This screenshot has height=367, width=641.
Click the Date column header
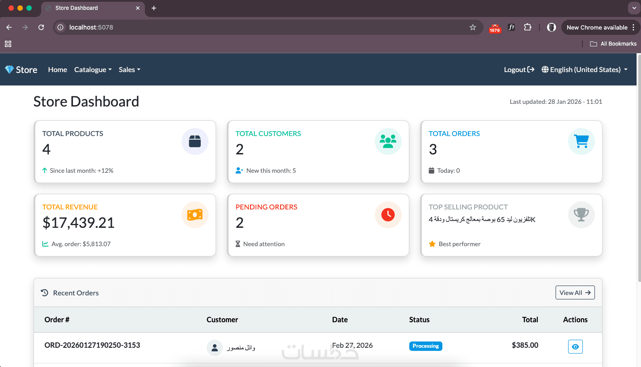(340, 320)
